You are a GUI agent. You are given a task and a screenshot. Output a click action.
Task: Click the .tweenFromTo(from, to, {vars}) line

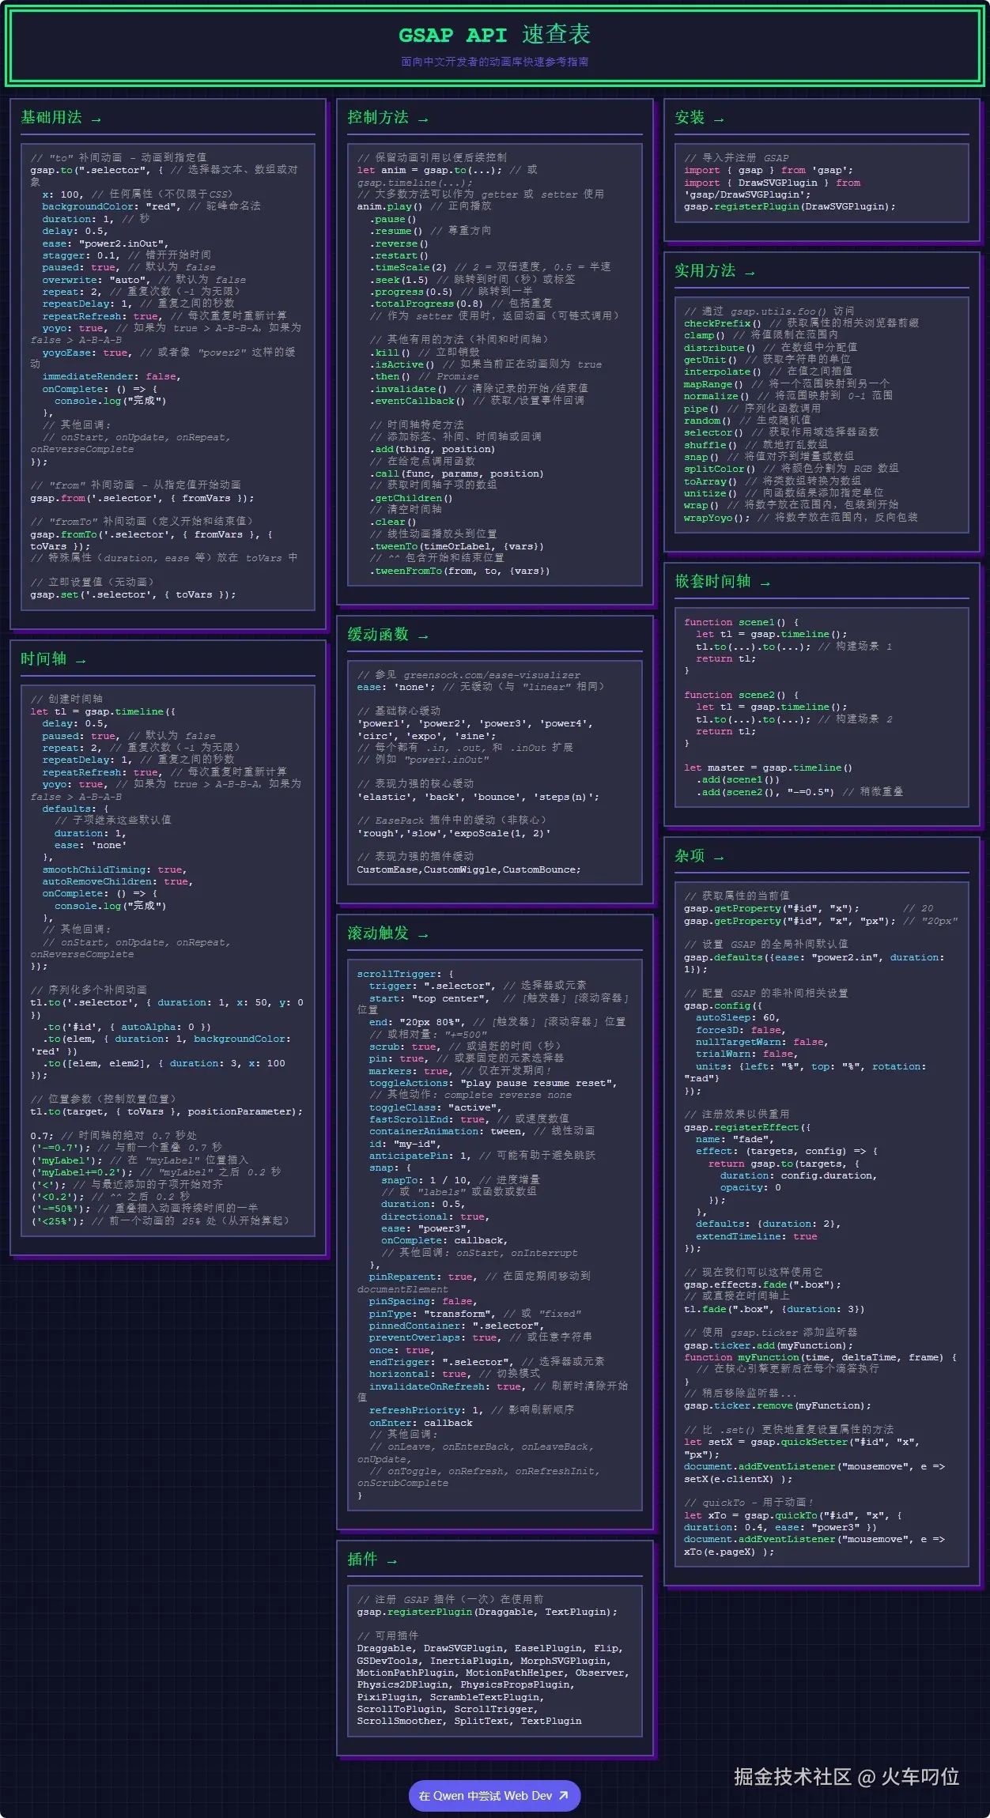click(459, 571)
